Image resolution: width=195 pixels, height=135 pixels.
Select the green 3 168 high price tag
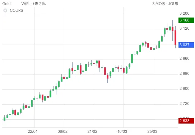click(x=186, y=20)
